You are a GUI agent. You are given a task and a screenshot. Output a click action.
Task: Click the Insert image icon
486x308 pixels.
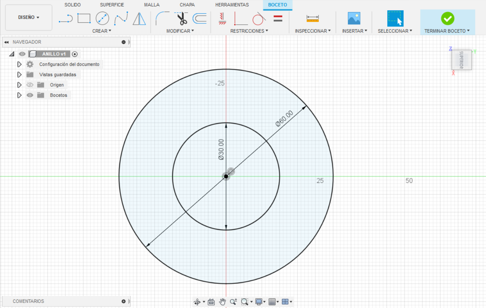pyautogui.click(x=354, y=18)
